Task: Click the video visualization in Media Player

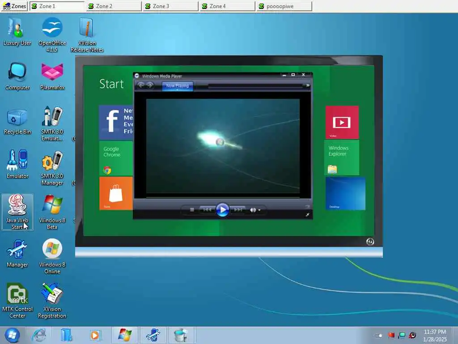Action: pos(223,146)
